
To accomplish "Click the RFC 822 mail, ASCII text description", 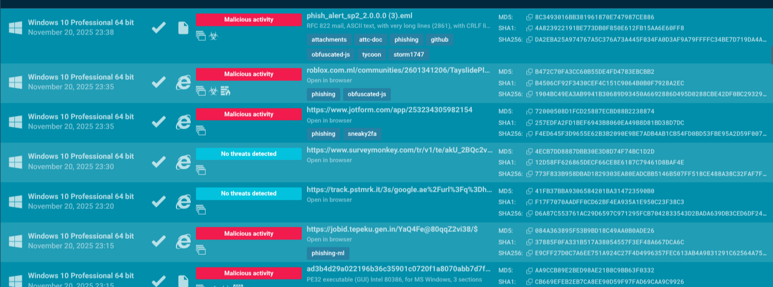I will click(398, 26).
